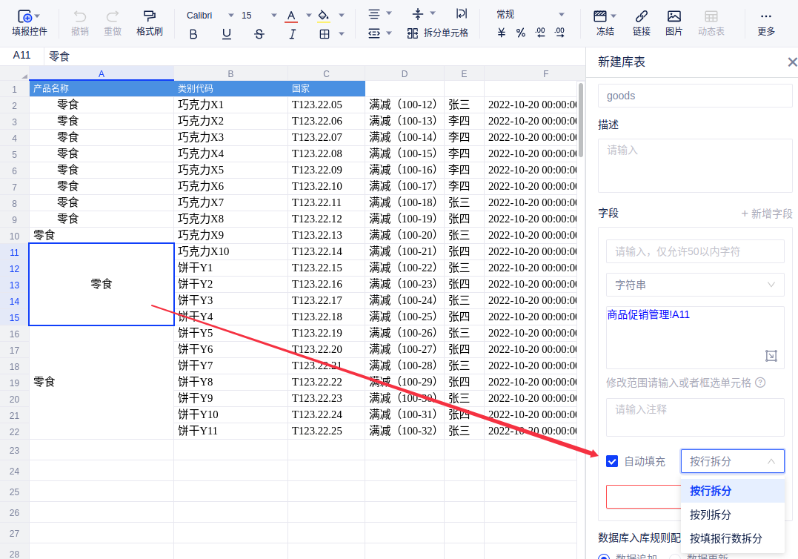Click the 拆分单元格 split cells button

pyautogui.click(x=437, y=33)
